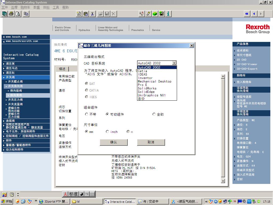The width and height of the screenshot is (273, 205).
Task: Set dimension unit to m
Action: pos(128,132)
